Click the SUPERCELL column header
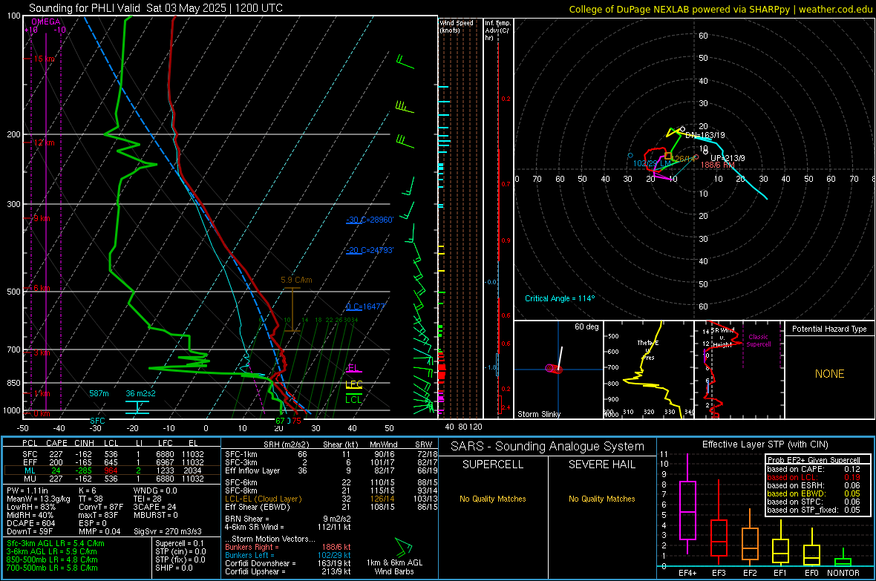876x581 pixels. [493, 465]
